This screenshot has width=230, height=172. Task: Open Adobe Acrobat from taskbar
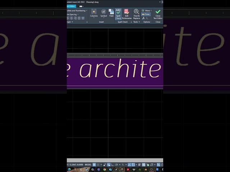tap(128, 169)
